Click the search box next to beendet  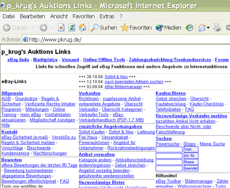tap(169, 168)
